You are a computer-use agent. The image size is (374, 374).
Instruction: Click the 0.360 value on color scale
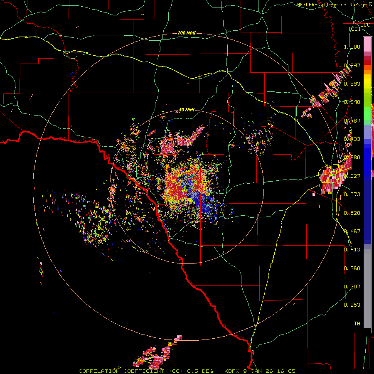coord(352,268)
